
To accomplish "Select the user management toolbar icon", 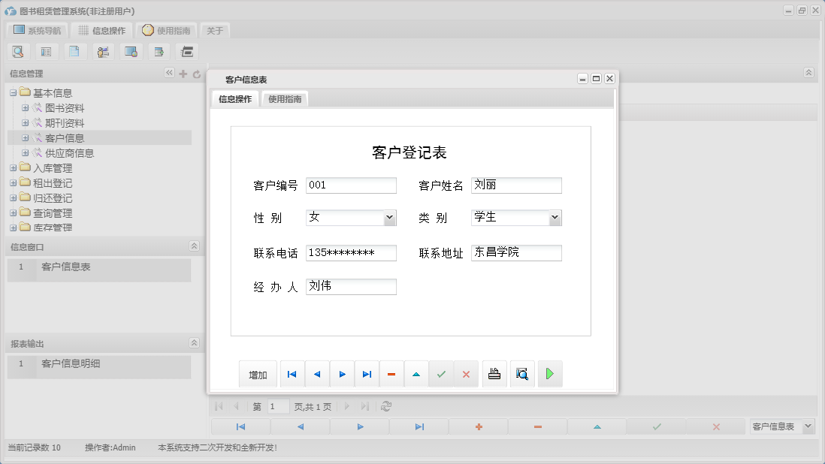I will (103, 51).
